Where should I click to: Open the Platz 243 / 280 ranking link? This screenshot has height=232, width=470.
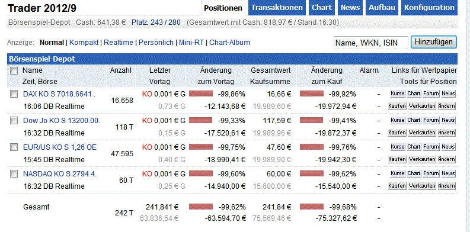point(156,22)
